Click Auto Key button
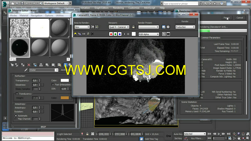Viewport: 251px width, 141px height. pos(178,134)
